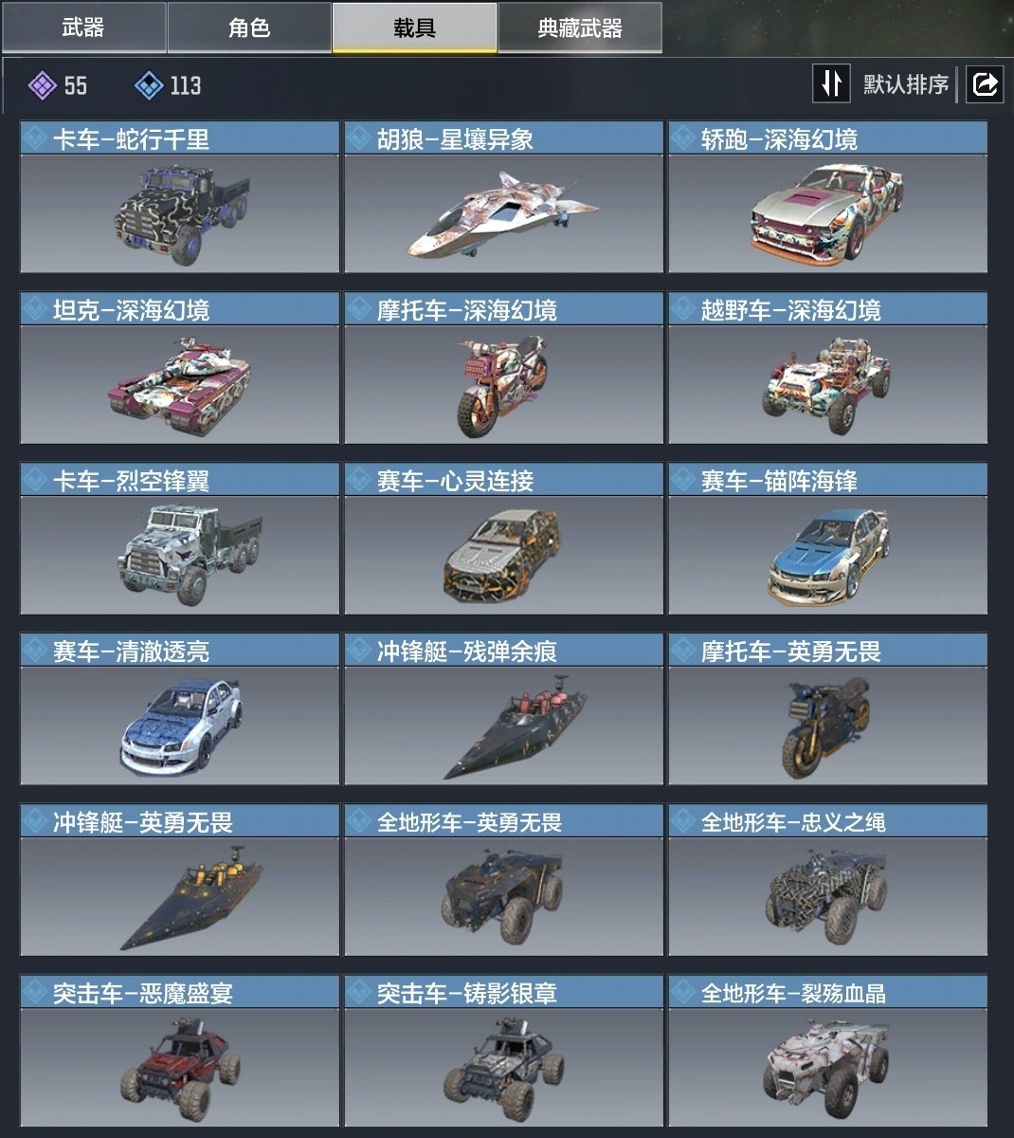This screenshot has width=1014, height=1138.
Task: Click the purple currency icon showing 55
Action: (x=42, y=85)
